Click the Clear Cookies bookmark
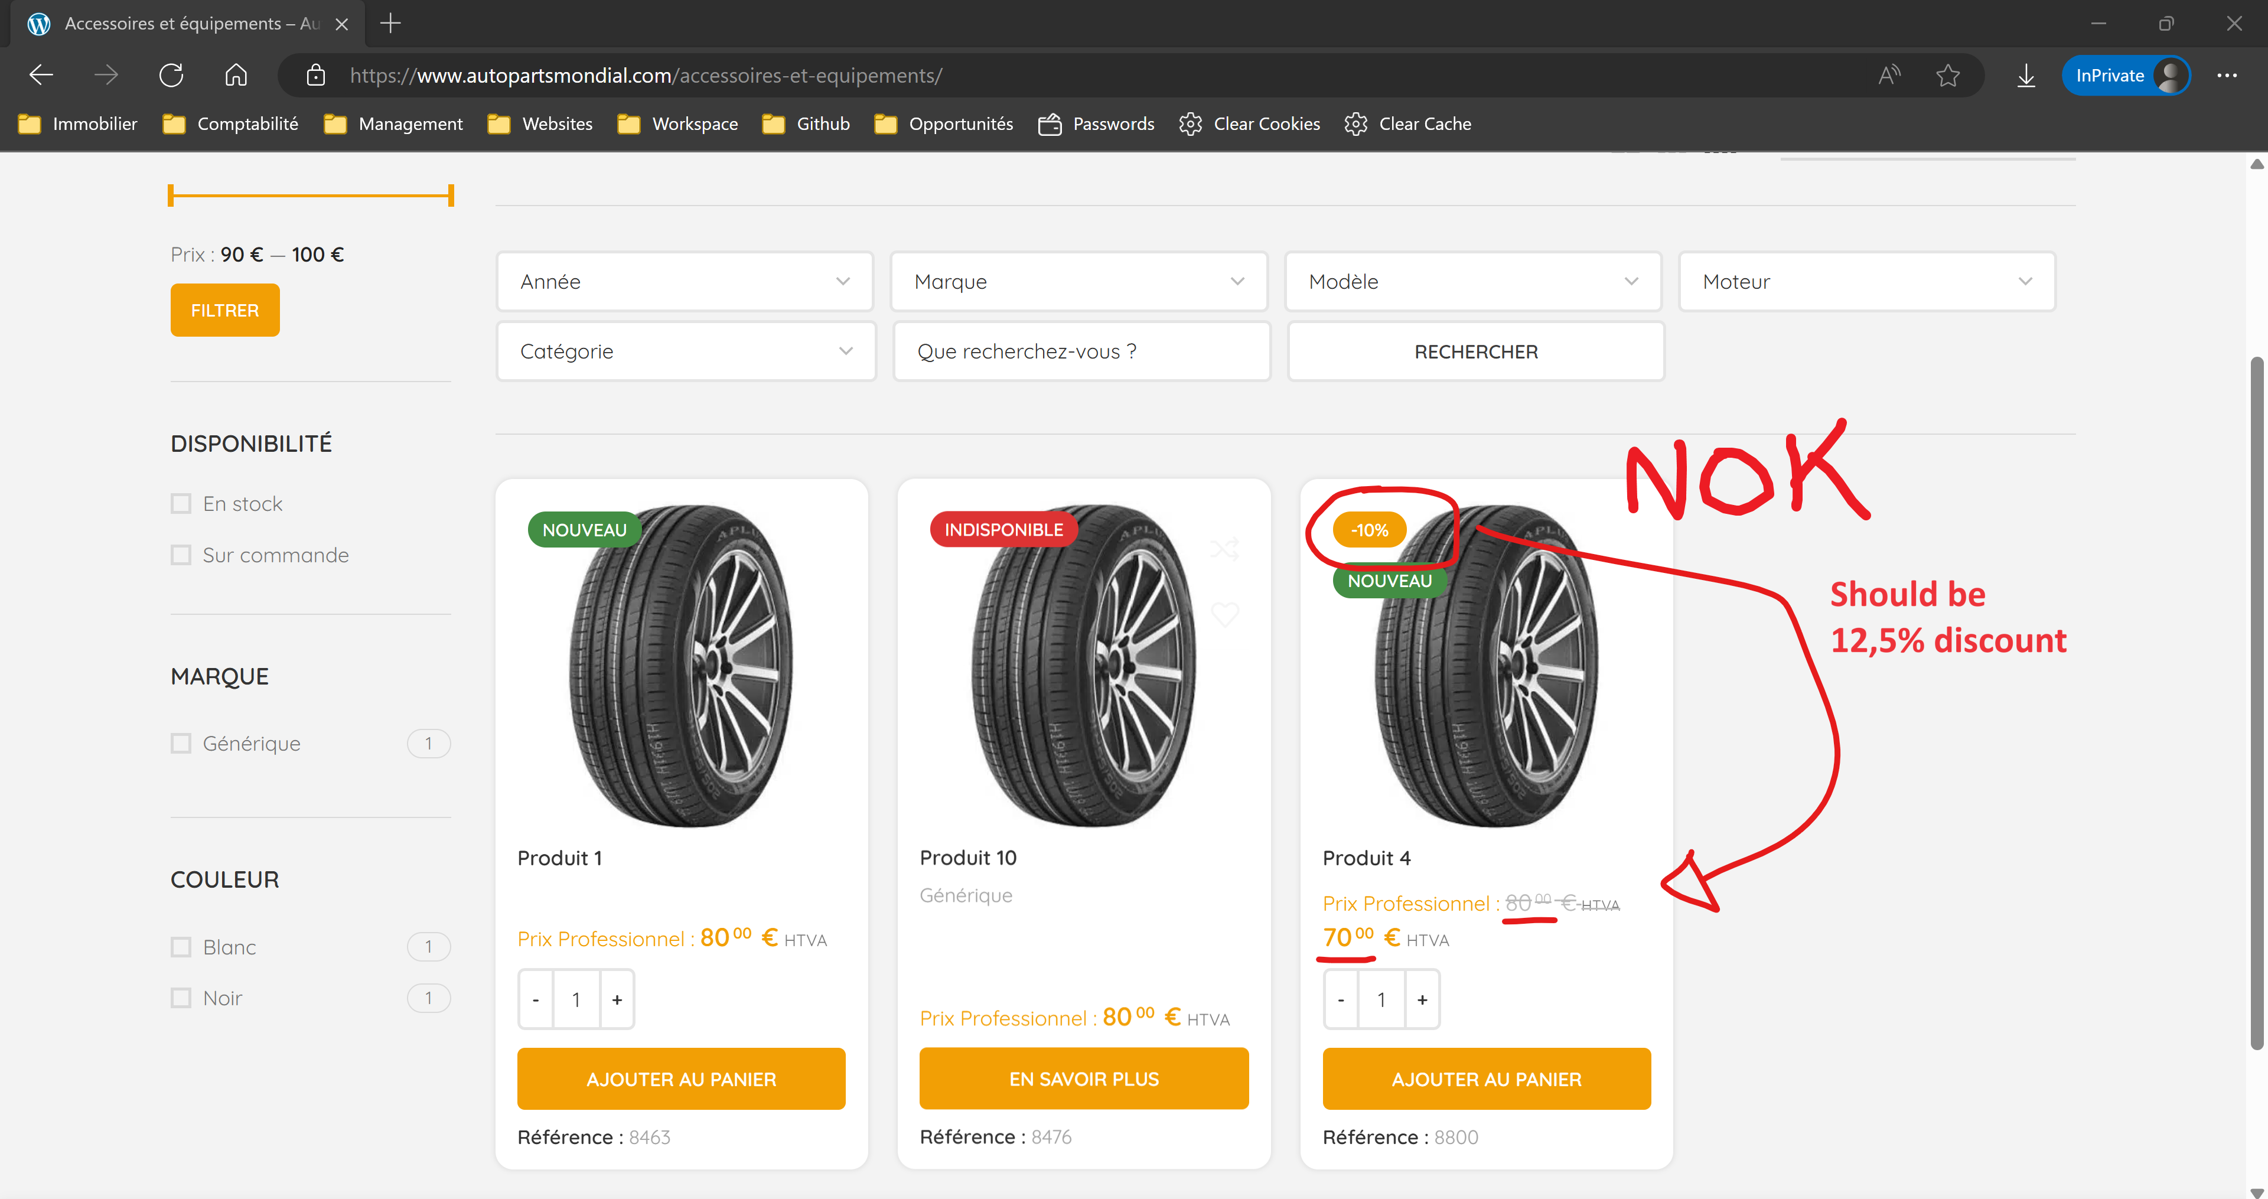Viewport: 2268px width, 1199px height. (x=1249, y=124)
